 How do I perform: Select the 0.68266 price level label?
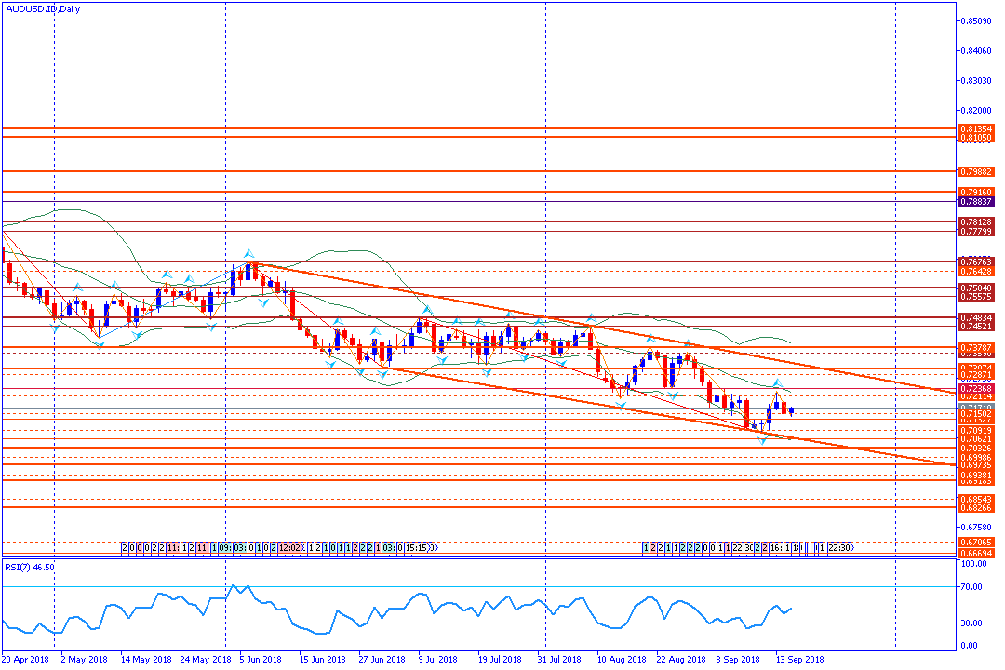[x=975, y=508]
